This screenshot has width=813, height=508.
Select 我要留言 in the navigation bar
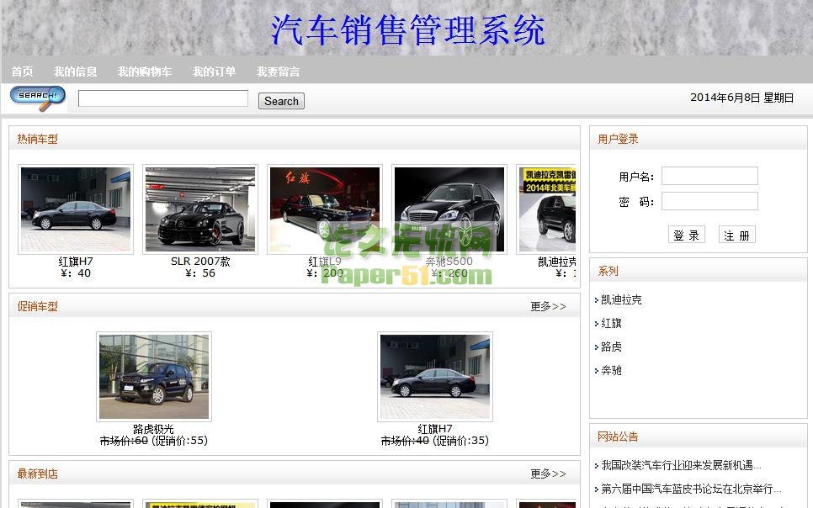[x=279, y=71]
